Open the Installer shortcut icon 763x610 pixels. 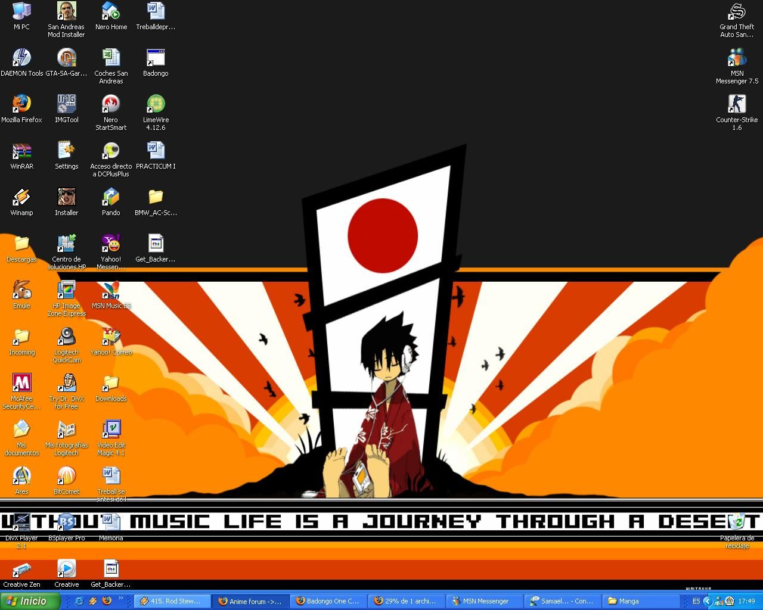[66, 201]
